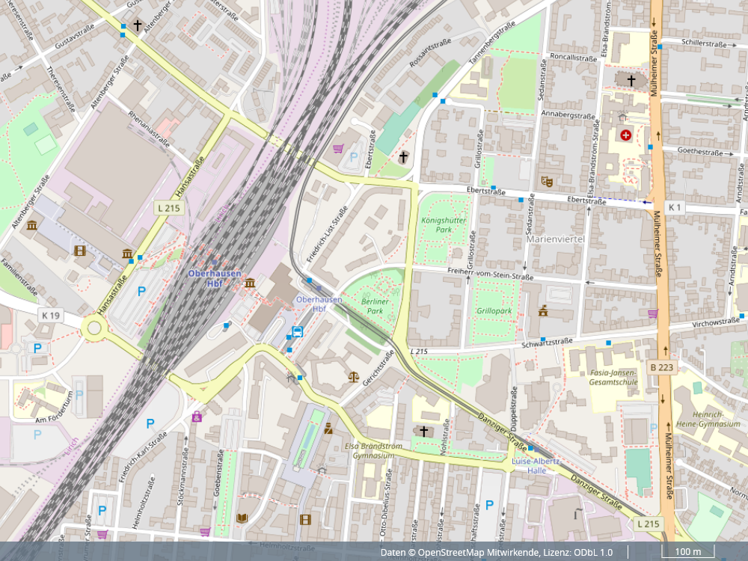Click the church cross icon near Gustavstraße

pyautogui.click(x=138, y=25)
